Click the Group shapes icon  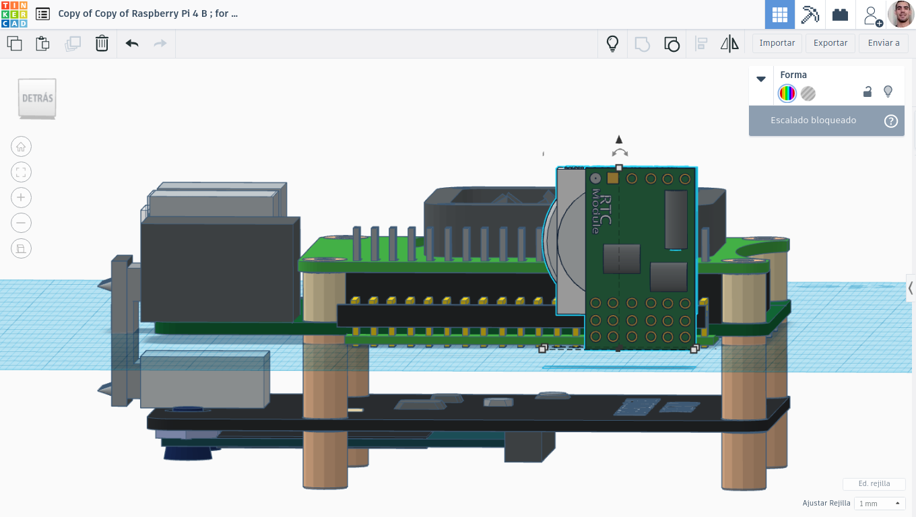643,44
